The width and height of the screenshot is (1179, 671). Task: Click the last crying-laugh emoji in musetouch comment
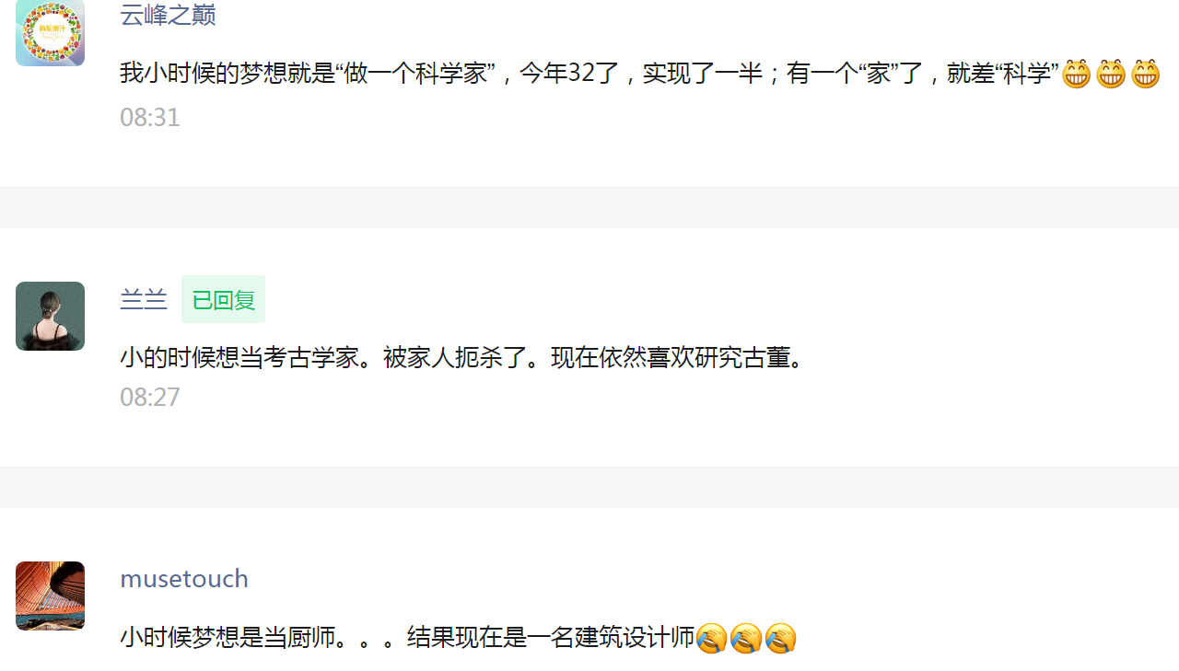pos(780,638)
